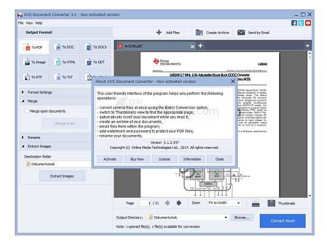
Task: Click the page number input field
Action: (x=145, y=203)
